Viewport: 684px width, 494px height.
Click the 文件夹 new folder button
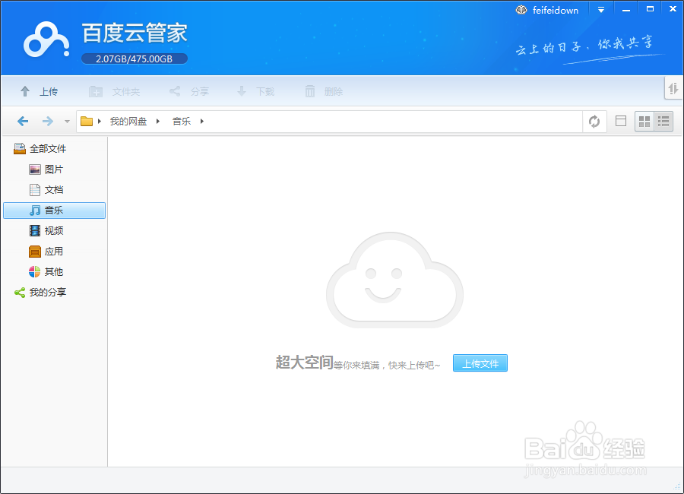114,91
